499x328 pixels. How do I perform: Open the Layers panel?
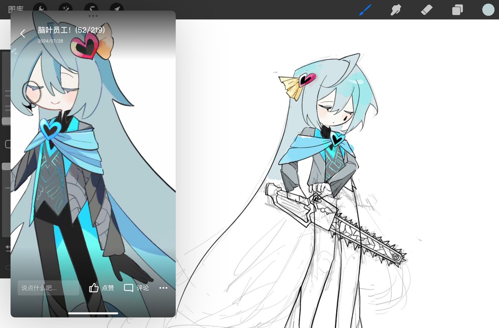tap(457, 10)
